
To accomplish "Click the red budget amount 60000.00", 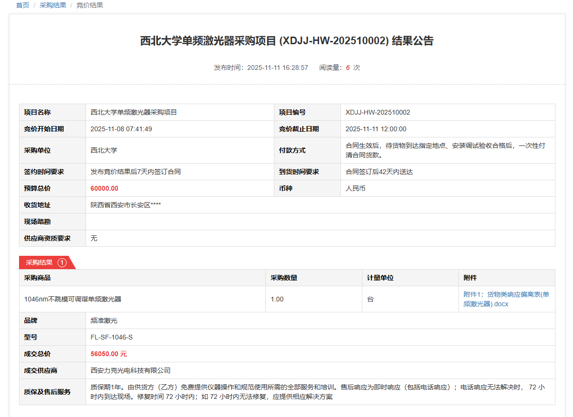I will (104, 188).
